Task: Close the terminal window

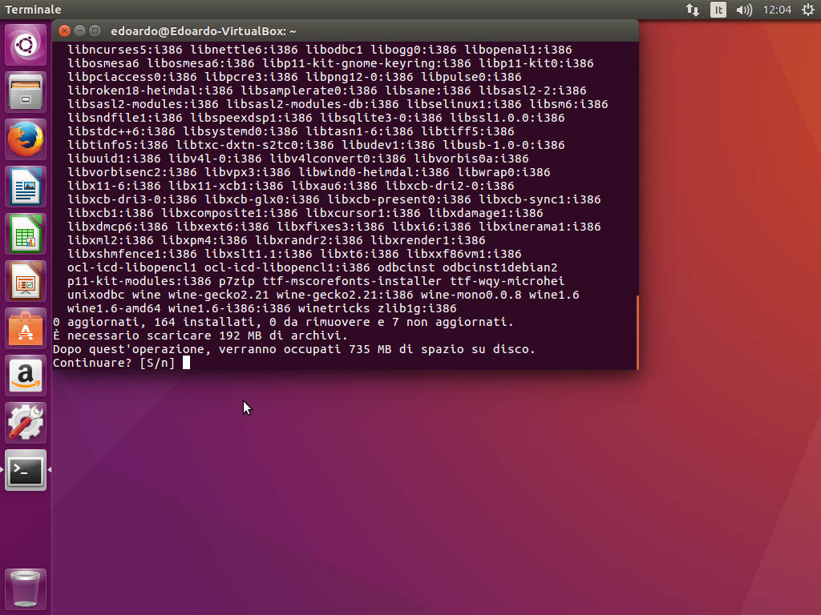Action: [65, 31]
